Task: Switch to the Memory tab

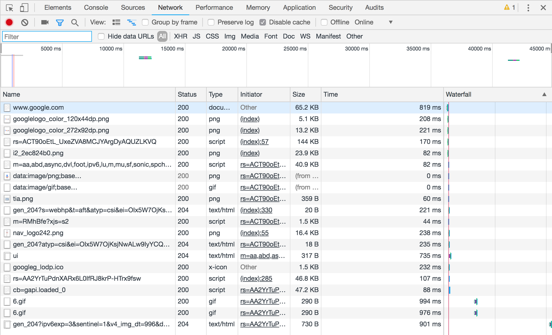Action: 258,8
